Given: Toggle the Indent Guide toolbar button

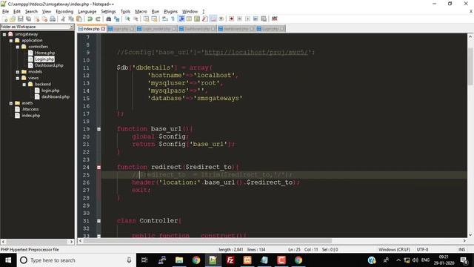Looking at the screenshot, I should (x=181, y=19).
